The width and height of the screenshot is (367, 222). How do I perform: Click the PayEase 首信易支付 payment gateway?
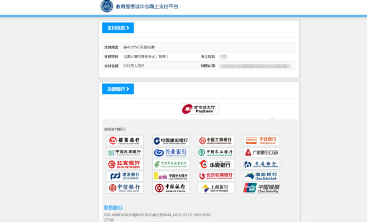coord(199,109)
